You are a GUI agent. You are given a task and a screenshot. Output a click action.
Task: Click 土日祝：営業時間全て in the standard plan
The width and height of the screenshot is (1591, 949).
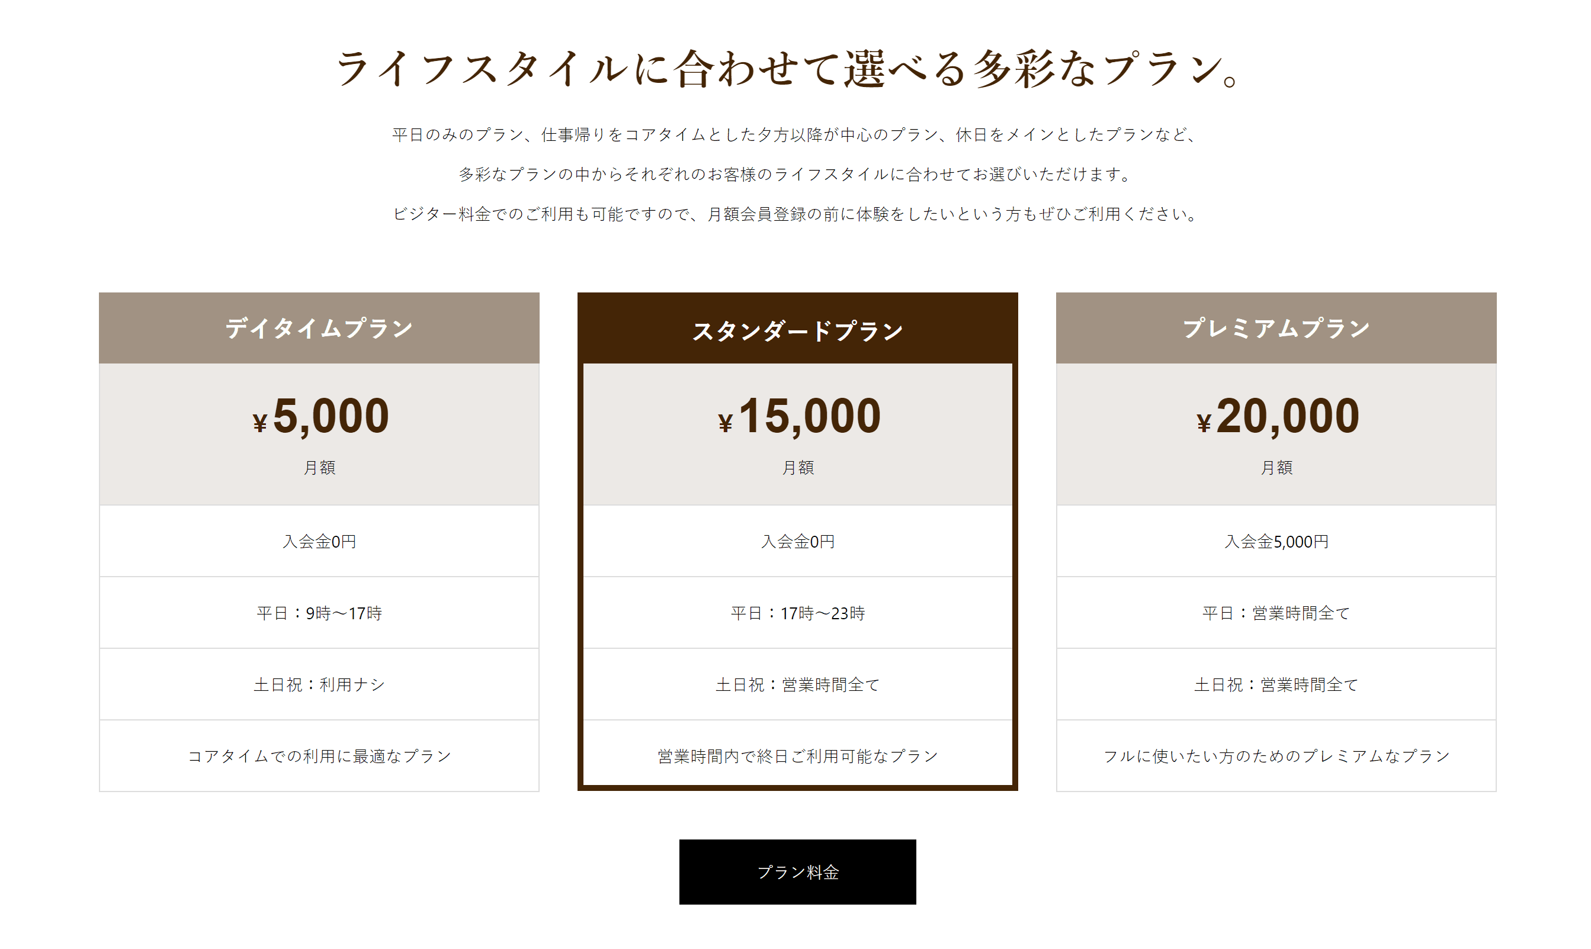(798, 685)
